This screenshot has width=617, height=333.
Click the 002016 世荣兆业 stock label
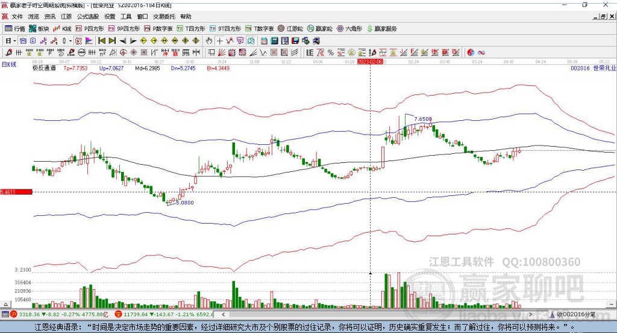click(x=594, y=68)
